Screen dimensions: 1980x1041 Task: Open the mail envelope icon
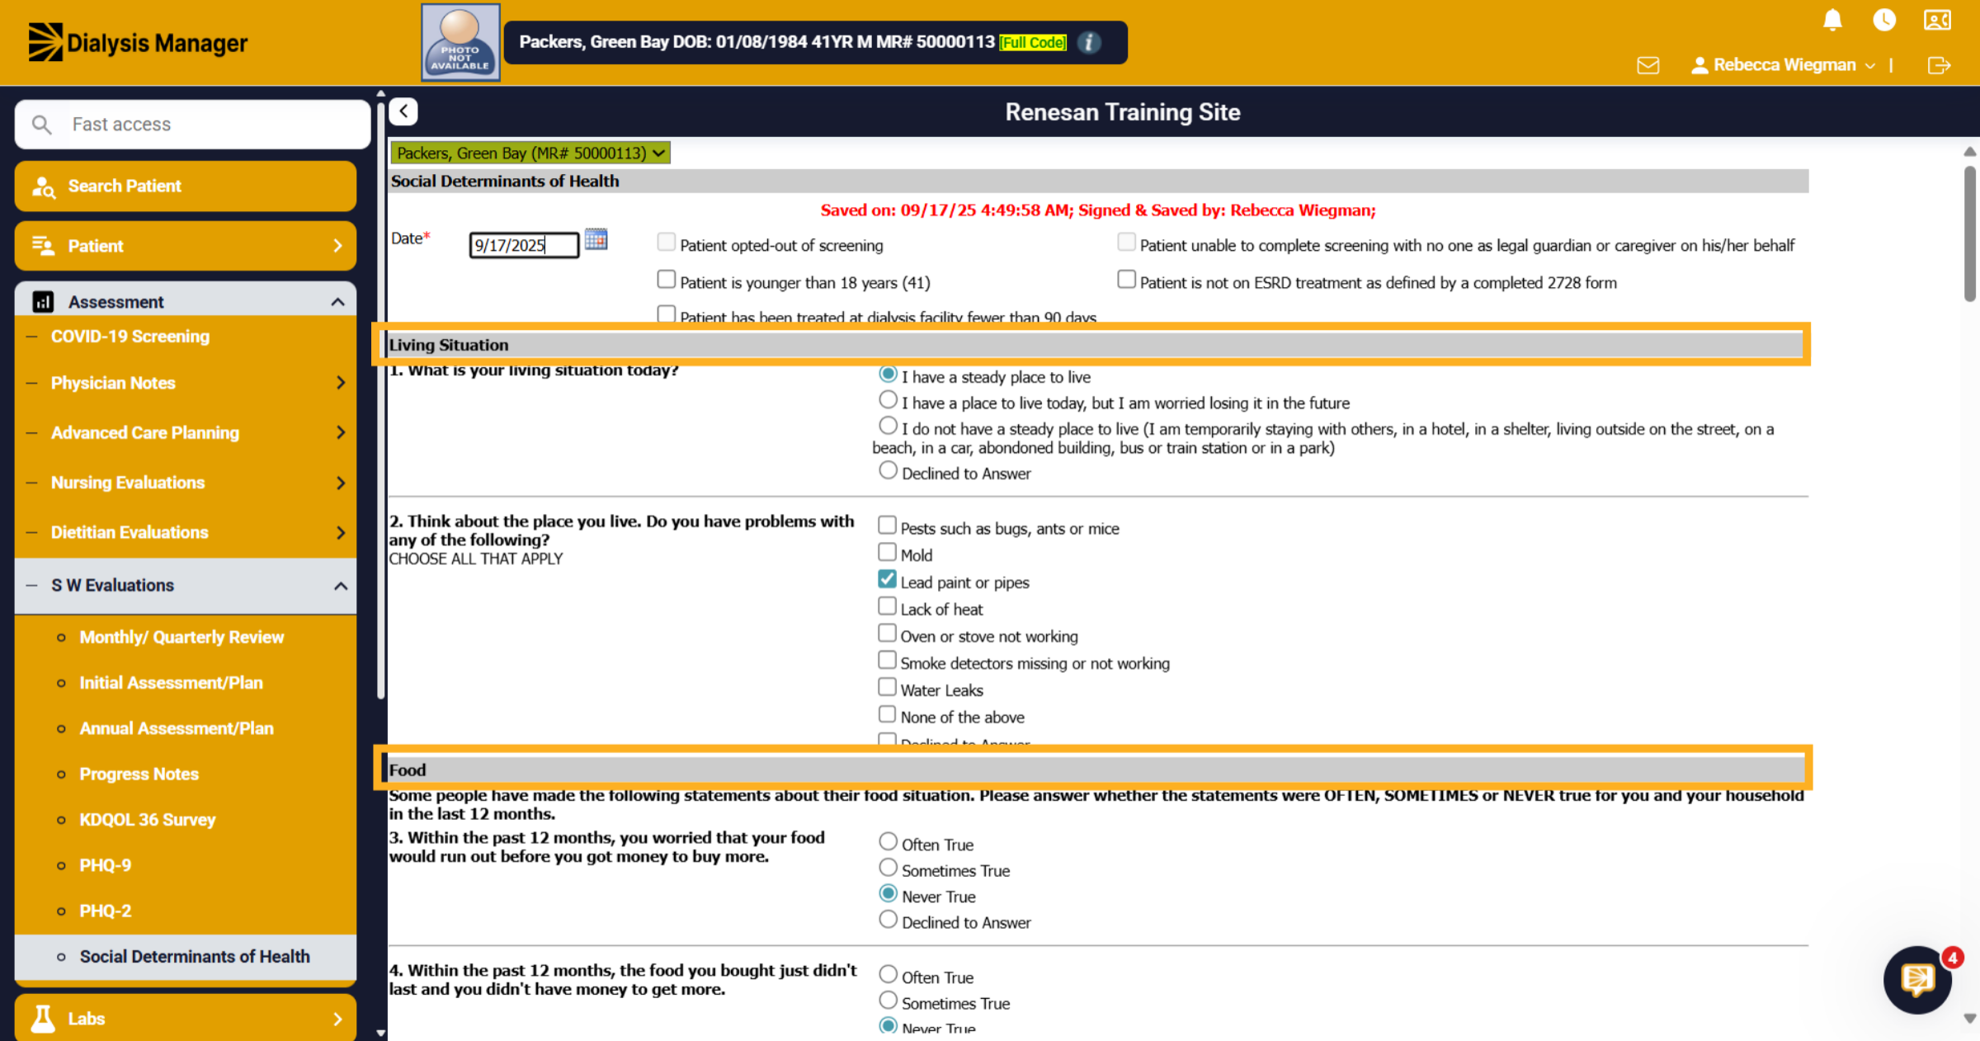point(1648,65)
